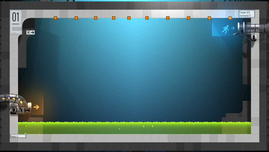
Task: Click the rightmost pale orange ceiling square
Action: (x=230, y=18)
